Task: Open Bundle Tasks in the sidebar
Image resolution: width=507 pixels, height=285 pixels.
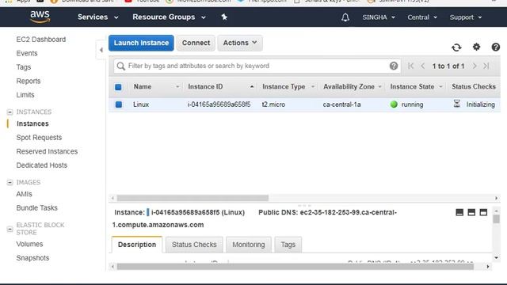Action: coord(37,208)
